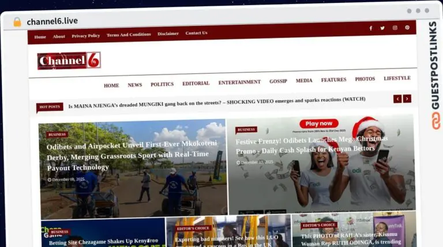Click the Play now button
Image resolution: width=443 pixels, height=247 pixels.
(x=318, y=123)
